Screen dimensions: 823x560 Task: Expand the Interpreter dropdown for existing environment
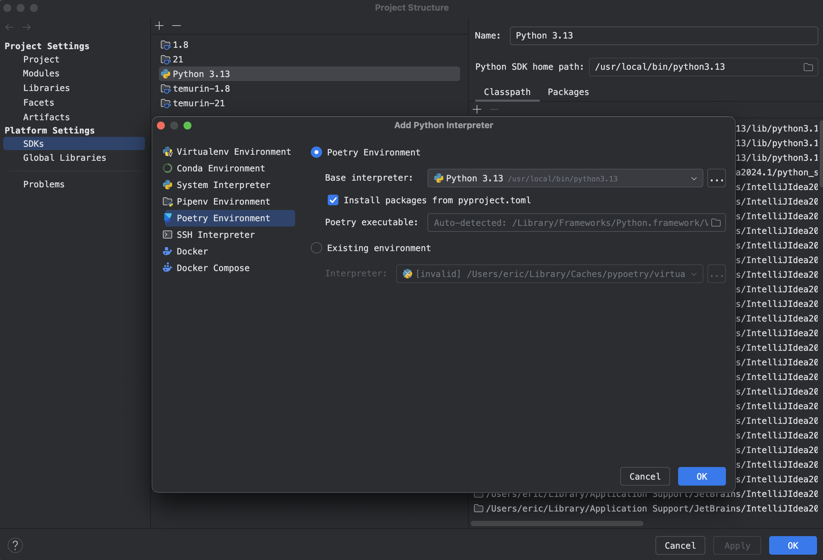point(694,273)
